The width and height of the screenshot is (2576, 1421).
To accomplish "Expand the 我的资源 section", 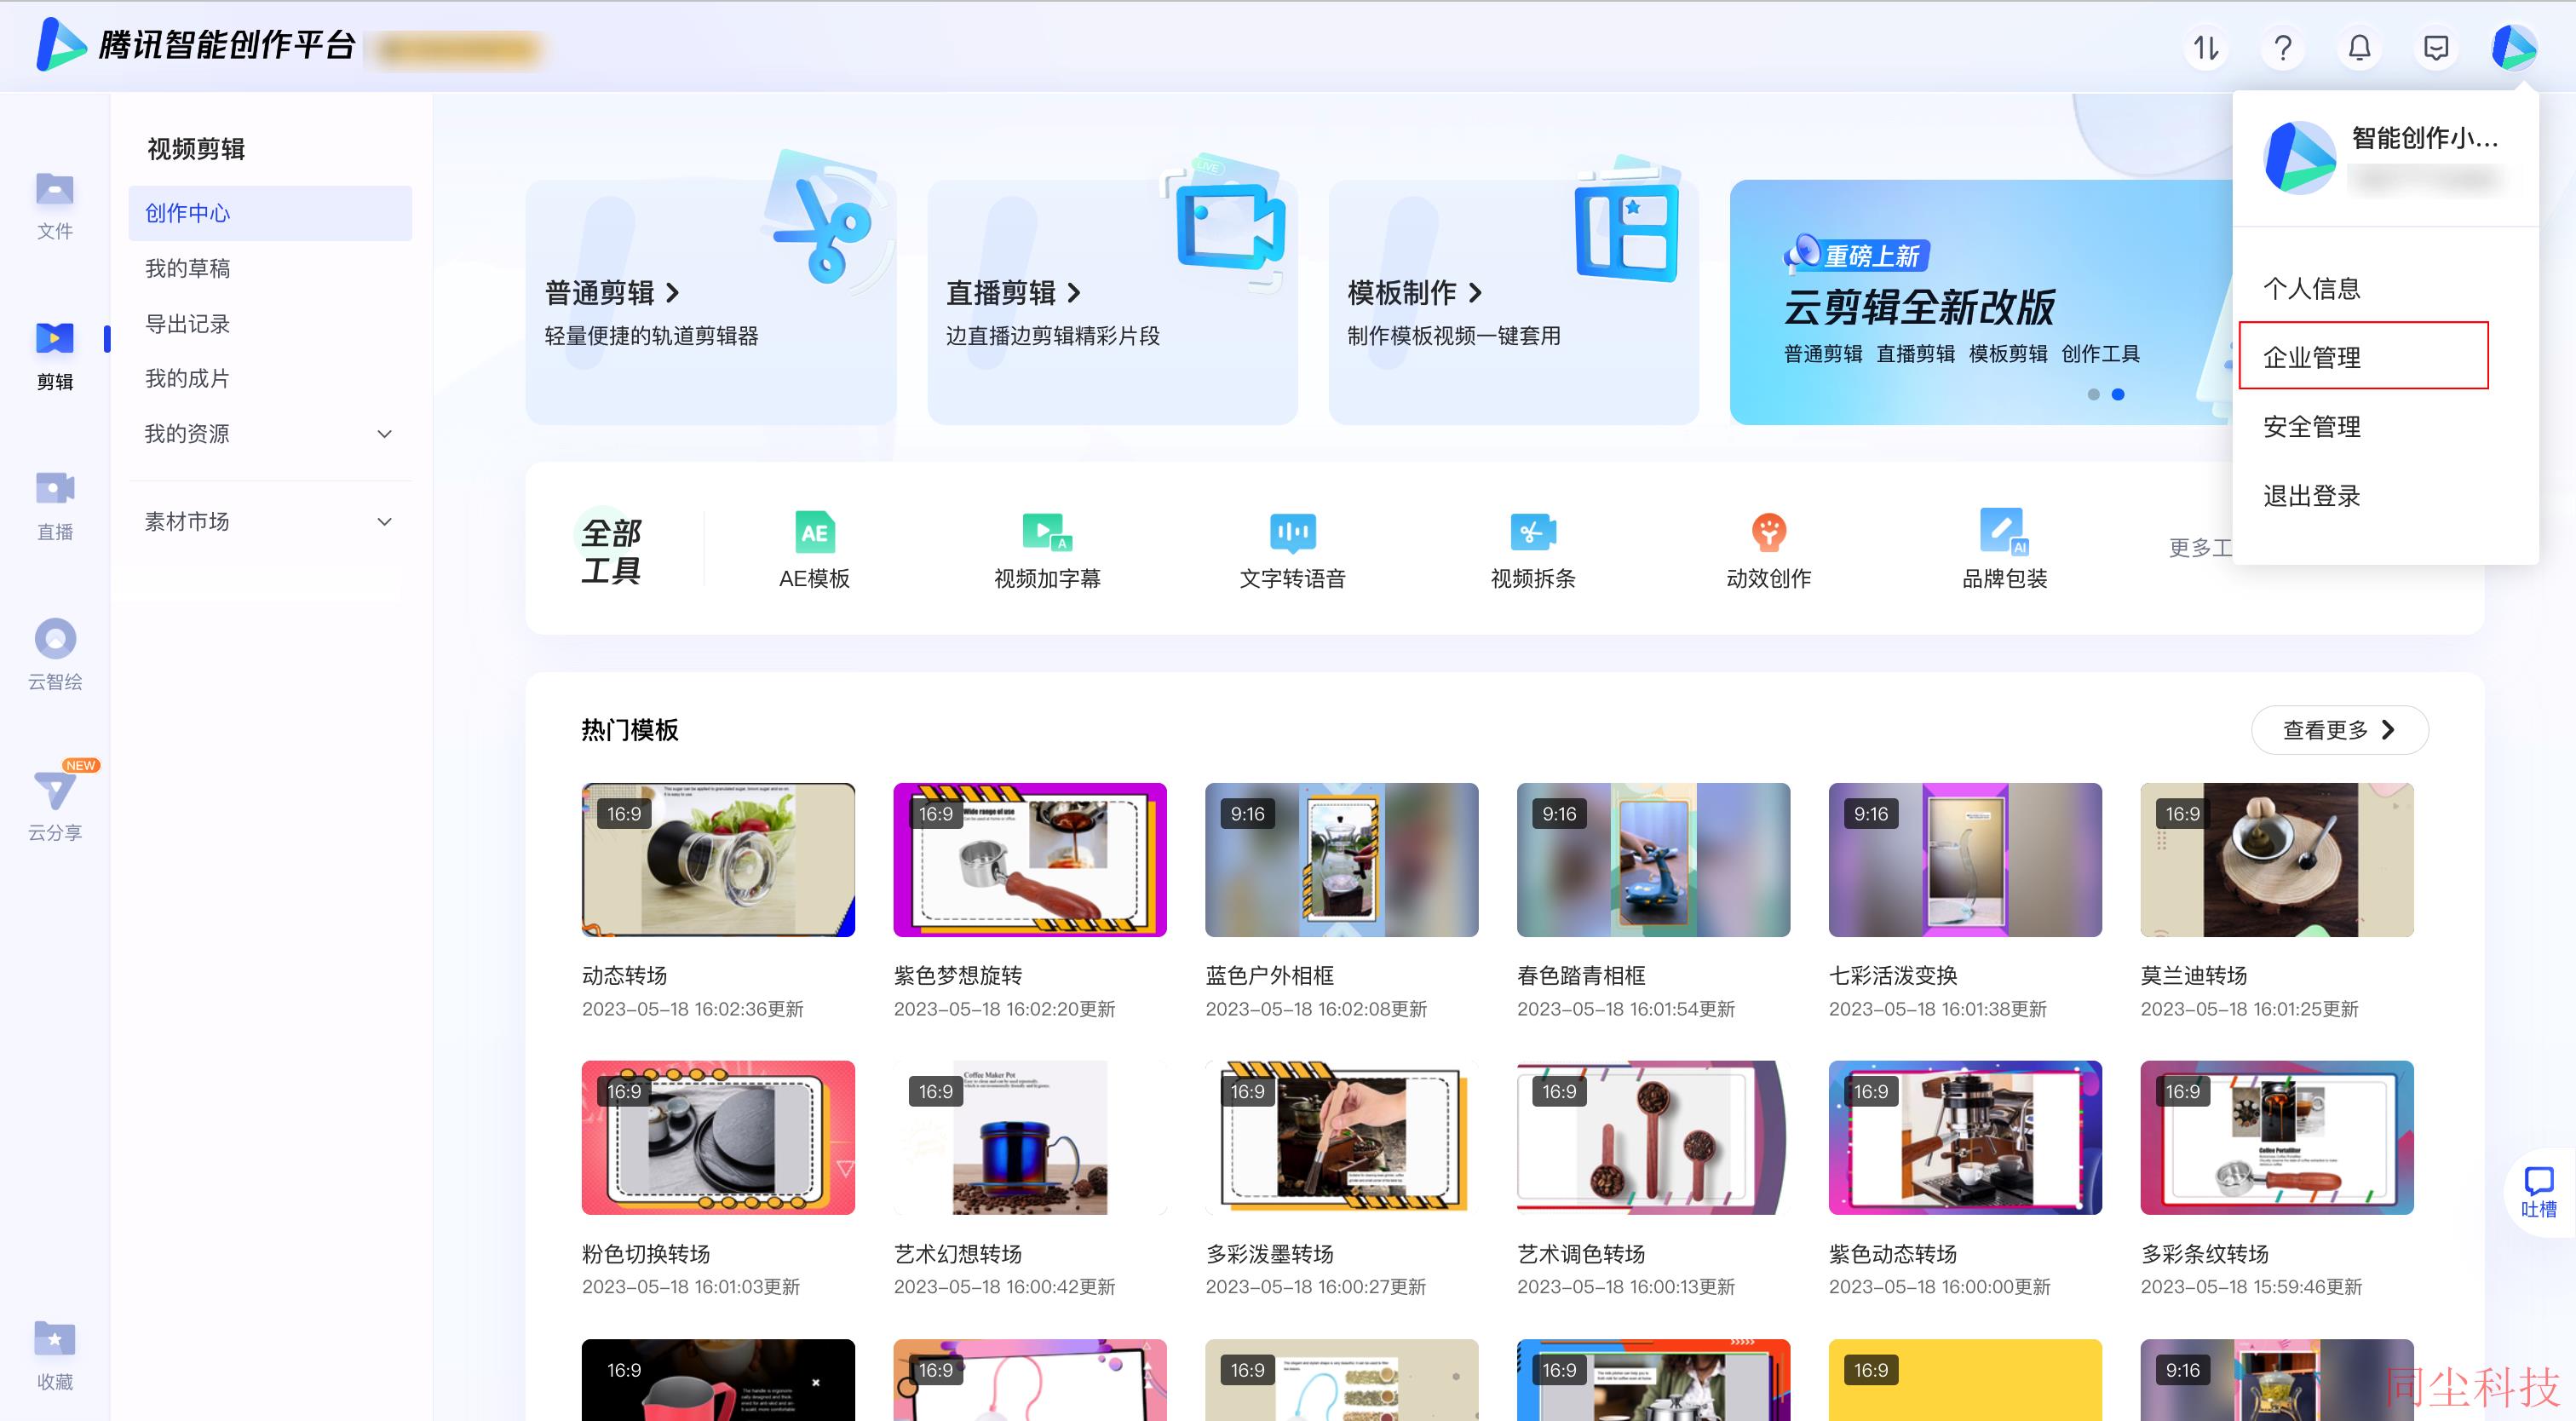I will [x=270, y=433].
